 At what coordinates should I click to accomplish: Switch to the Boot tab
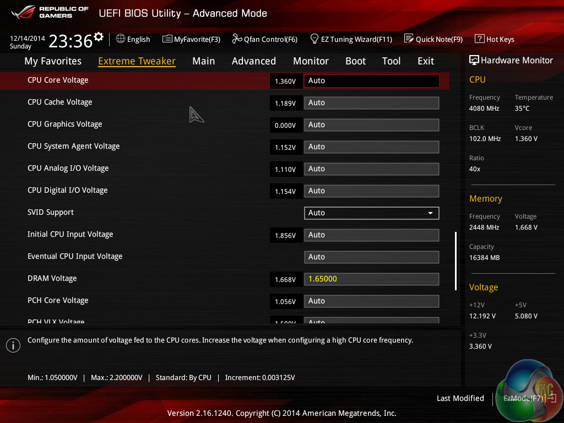point(355,61)
